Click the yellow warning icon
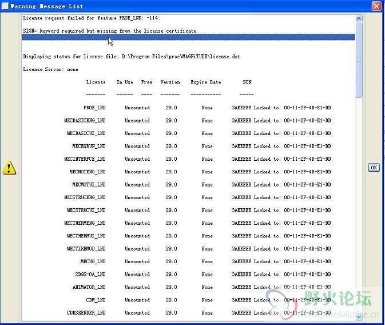The width and height of the screenshot is (385, 325). pyautogui.click(x=9, y=168)
